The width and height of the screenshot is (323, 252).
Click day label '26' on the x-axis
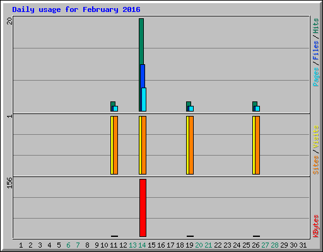pos(255,245)
